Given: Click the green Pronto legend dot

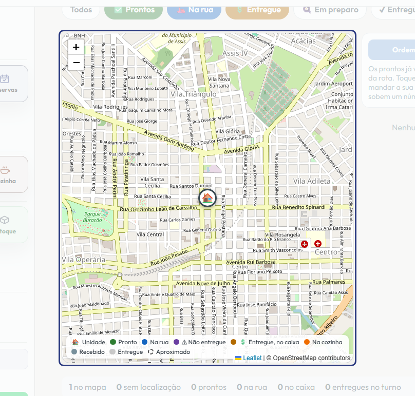Looking at the screenshot, I should coord(113,342).
